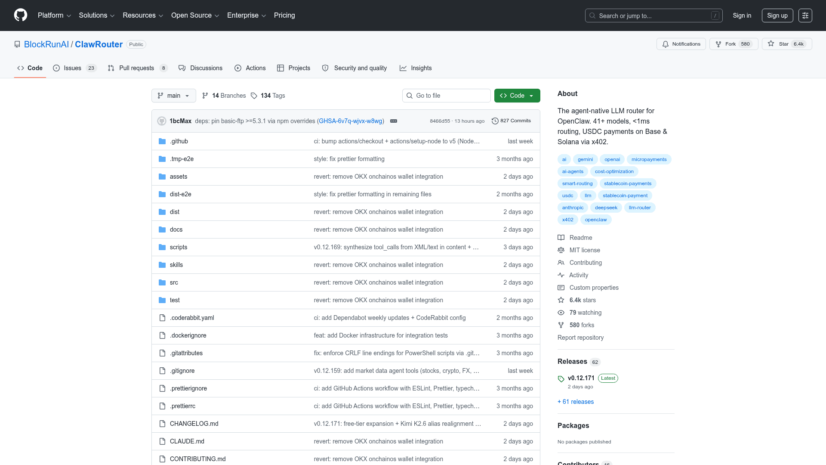Viewport: 826px width, 465px height.
Task: Switch to the Projects tab
Action: (293, 68)
